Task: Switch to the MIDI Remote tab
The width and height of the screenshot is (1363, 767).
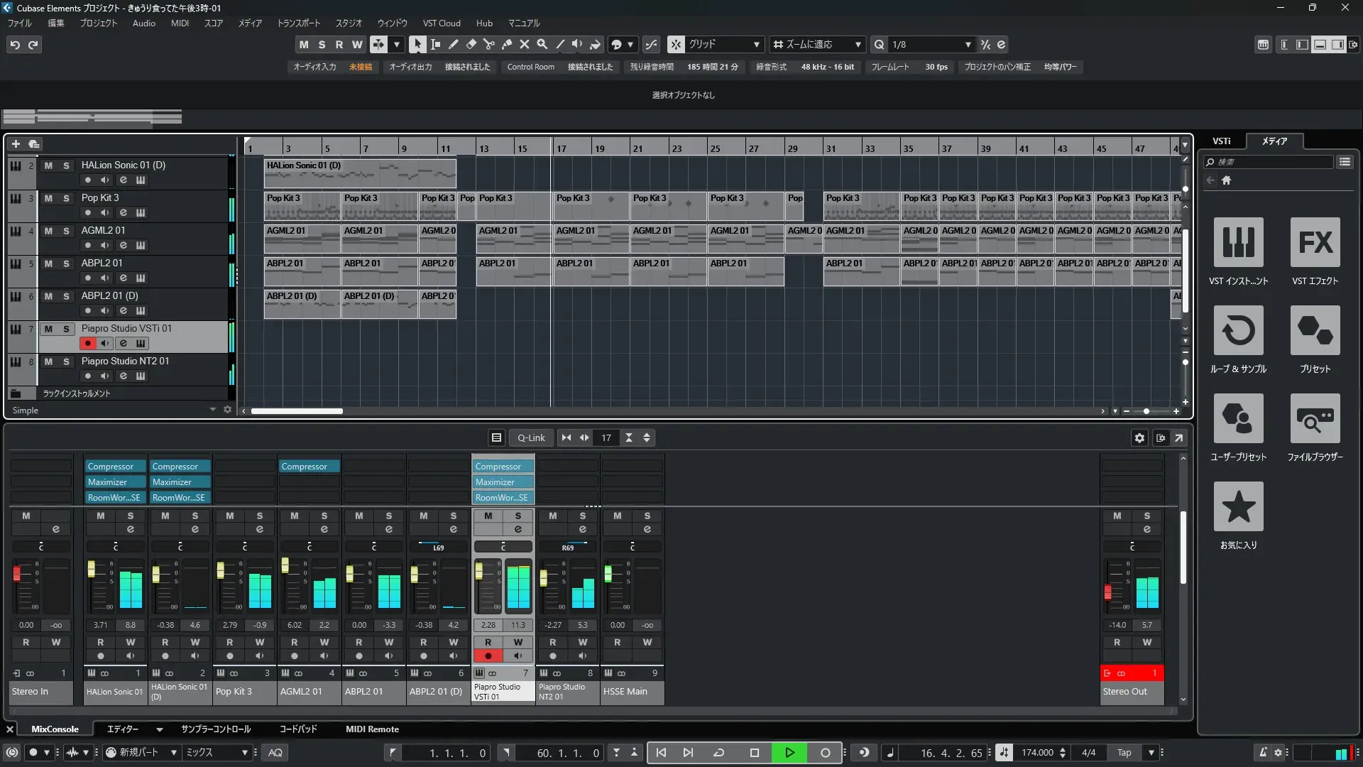Action: 372,729
